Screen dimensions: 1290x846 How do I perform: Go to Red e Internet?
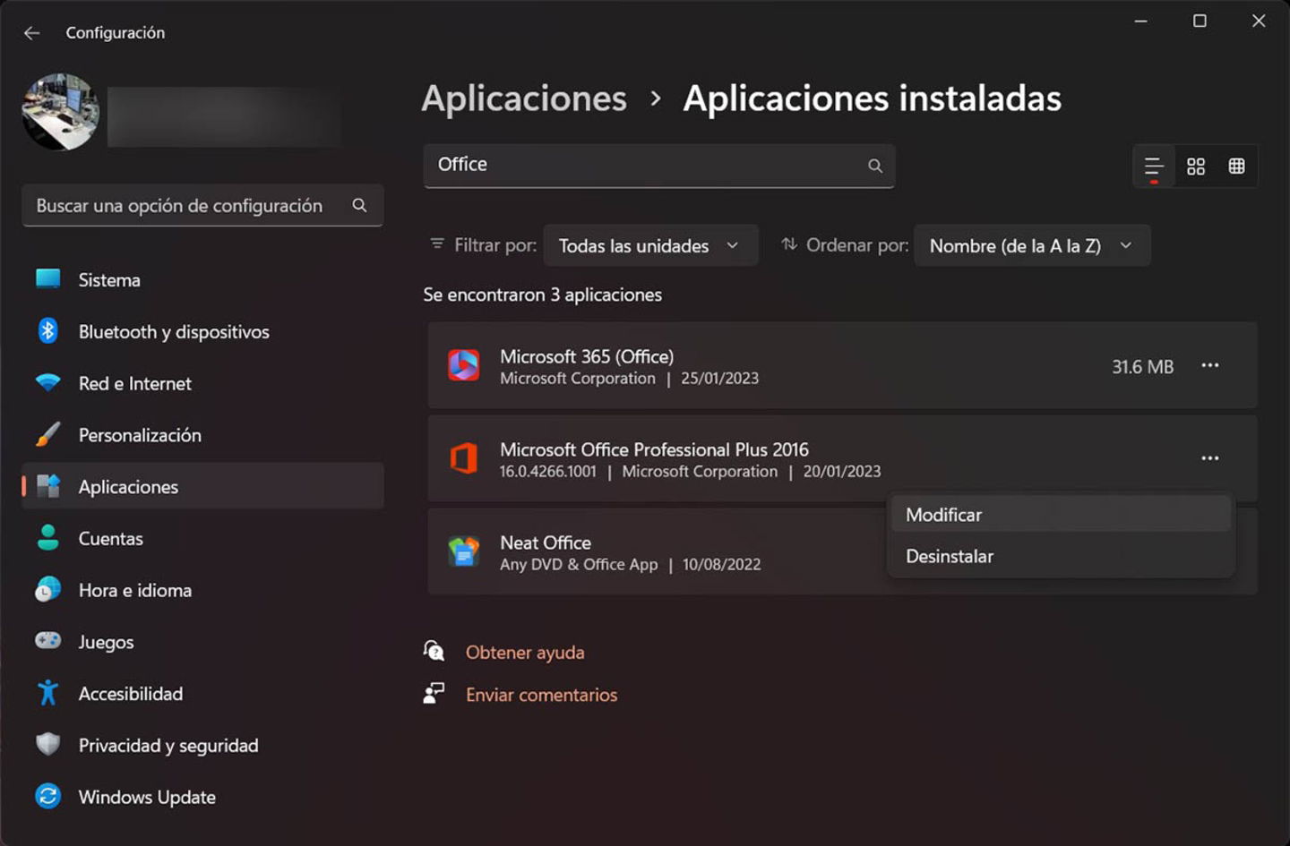202,383
